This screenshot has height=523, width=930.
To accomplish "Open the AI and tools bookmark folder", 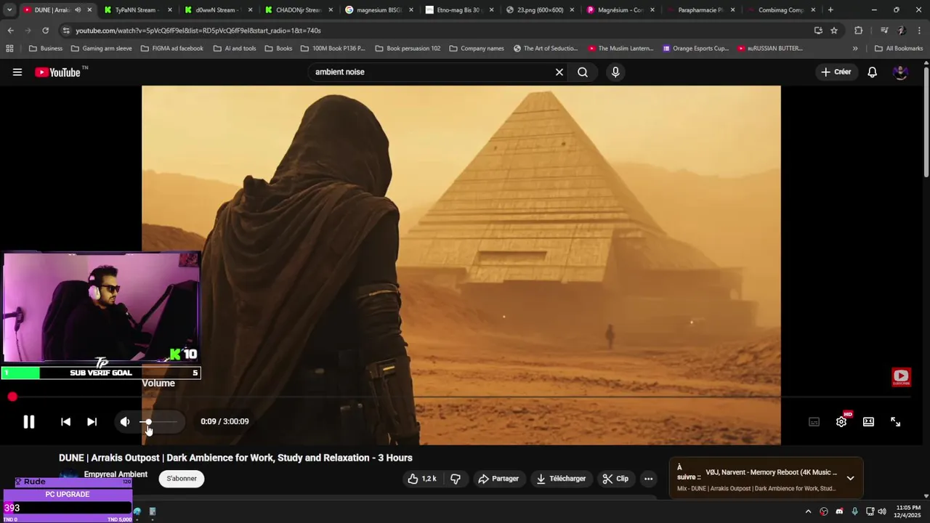I will coord(235,49).
